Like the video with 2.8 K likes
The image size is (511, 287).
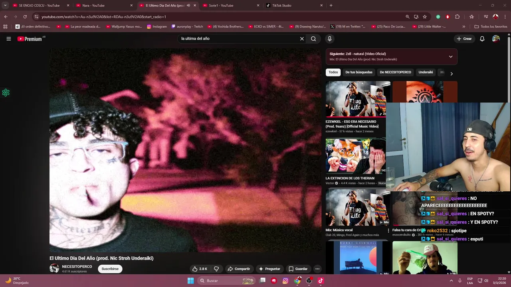(x=200, y=269)
